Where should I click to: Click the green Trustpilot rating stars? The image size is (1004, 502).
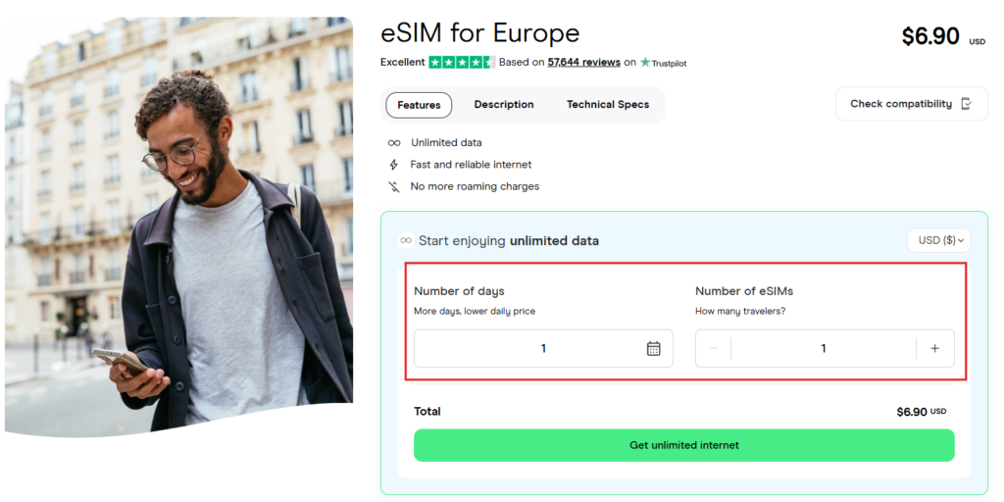click(x=462, y=62)
